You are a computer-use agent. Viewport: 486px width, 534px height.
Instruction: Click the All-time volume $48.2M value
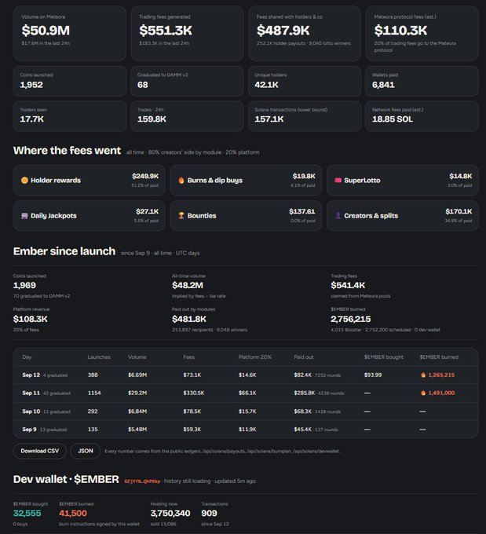point(188,285)
